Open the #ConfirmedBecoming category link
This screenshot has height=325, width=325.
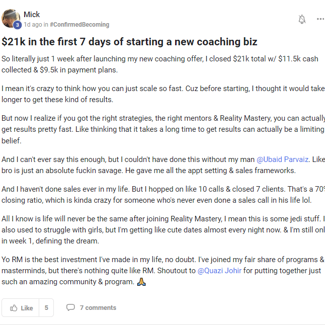pyautogui.click(x=79, y=24)
